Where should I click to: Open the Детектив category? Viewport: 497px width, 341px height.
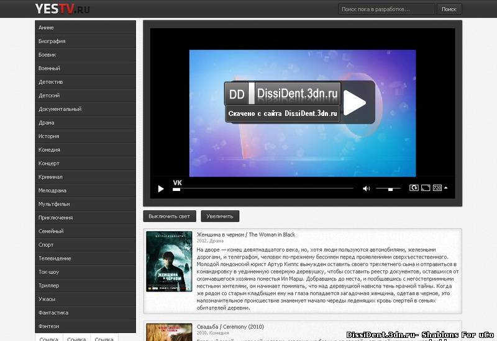(86, 82)
